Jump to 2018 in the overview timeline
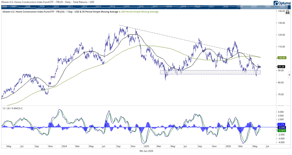This screenshot has height=155, width=292. click(x=169, y=6)
